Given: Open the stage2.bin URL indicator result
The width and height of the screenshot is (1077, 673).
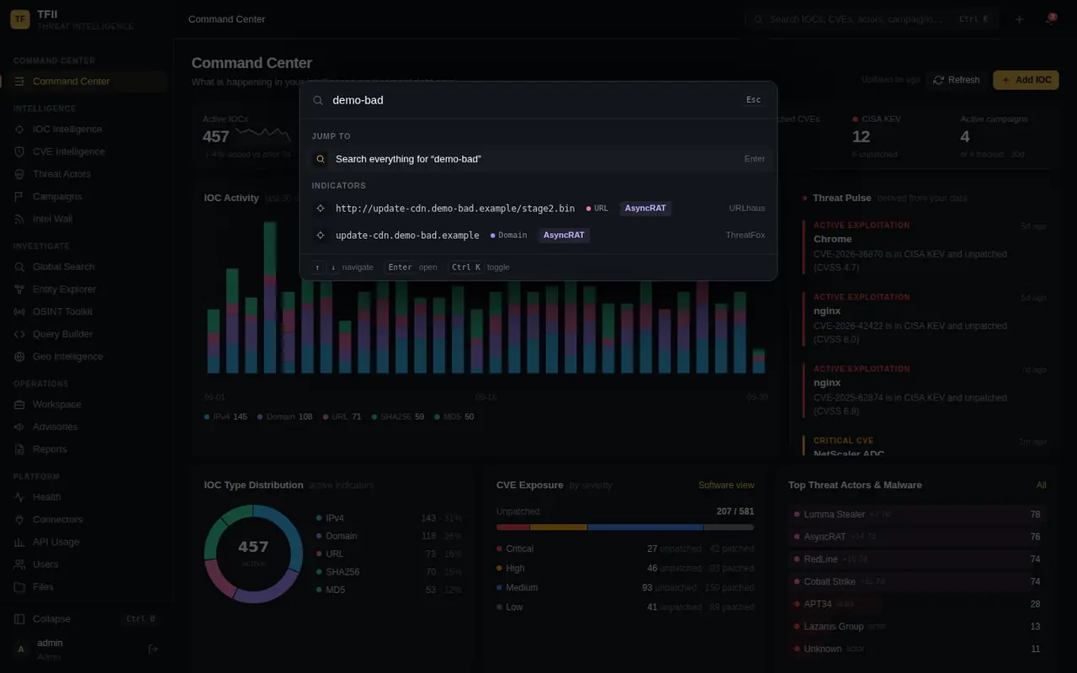Looking at the screenshot, I should (538, 209).
